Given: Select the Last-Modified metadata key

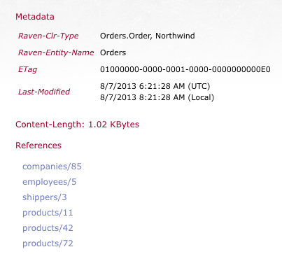Looking at the screenshot, I should pyautogui.click(x=44, y=92).
